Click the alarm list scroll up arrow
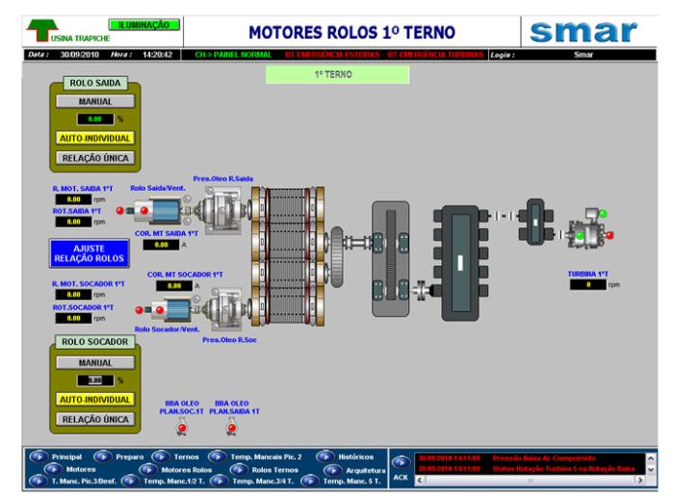Viewport: 673px width, 502px height. [x=651, y=459]
